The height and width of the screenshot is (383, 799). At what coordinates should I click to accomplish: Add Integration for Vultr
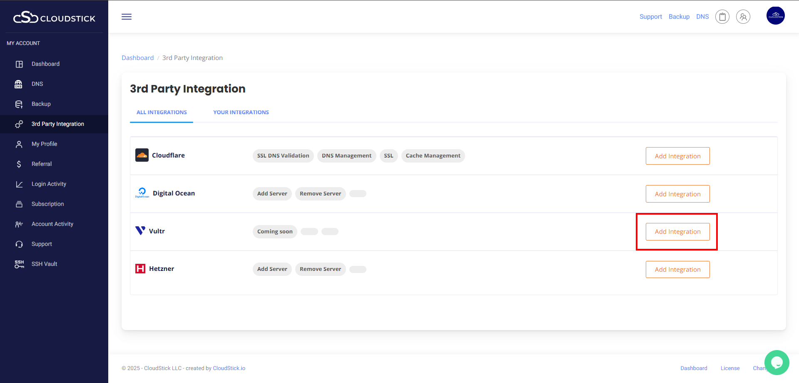(x=677, y=232)
